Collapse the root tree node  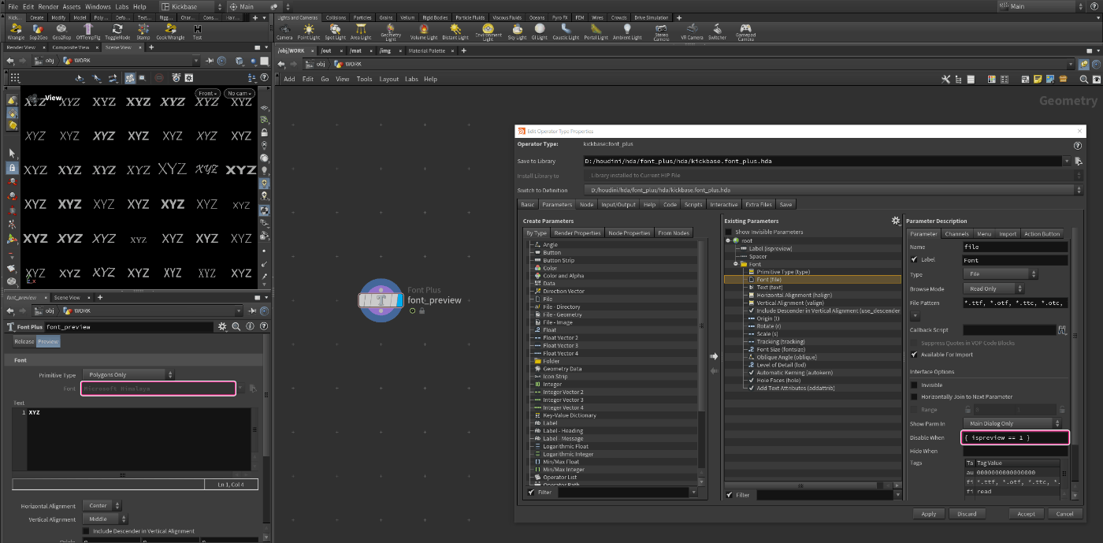(x=729, y=240)
